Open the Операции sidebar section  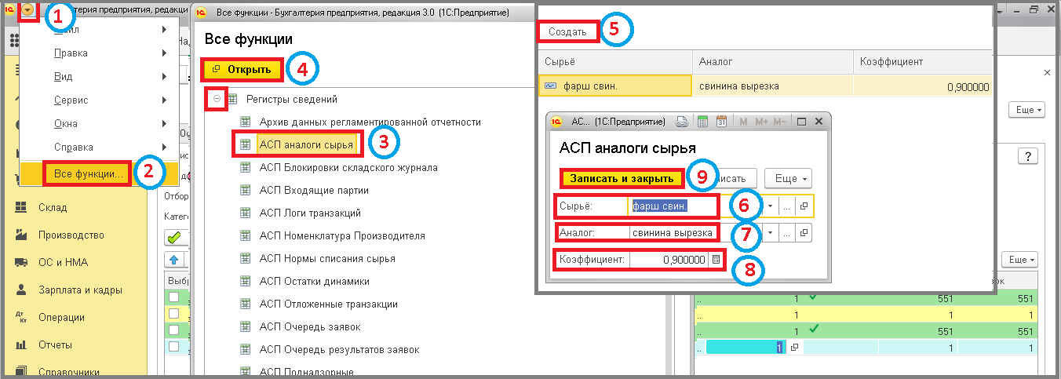61,318
